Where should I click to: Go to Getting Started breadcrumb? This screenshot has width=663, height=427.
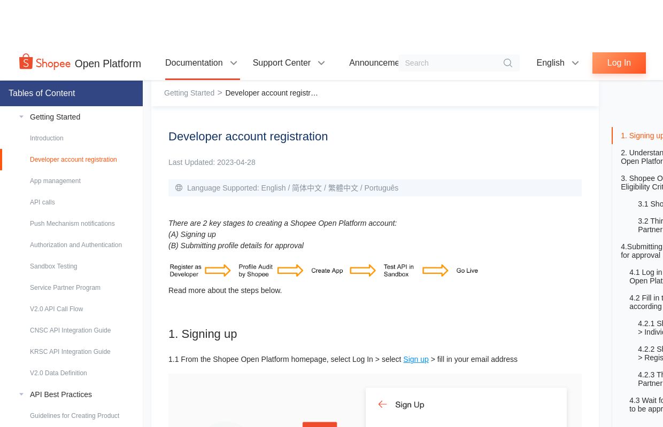(189, 93)
